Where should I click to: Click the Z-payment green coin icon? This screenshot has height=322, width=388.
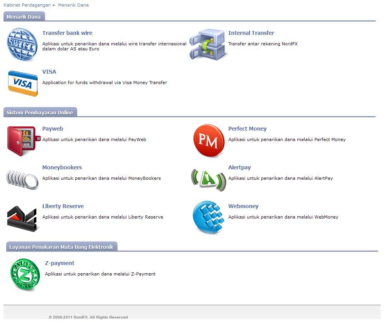tap(25, 274)
